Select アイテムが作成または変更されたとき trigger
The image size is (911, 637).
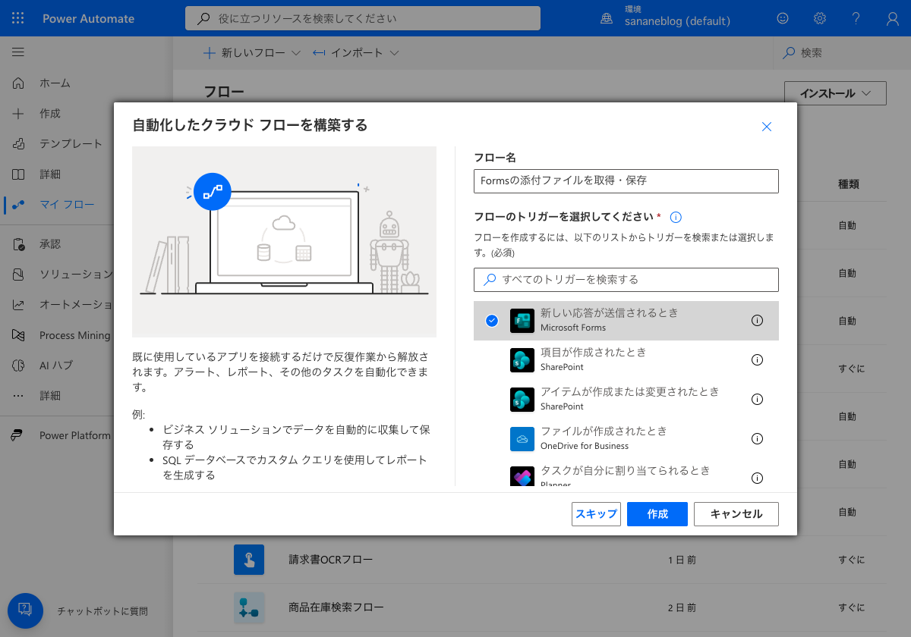tap(626, 400)
